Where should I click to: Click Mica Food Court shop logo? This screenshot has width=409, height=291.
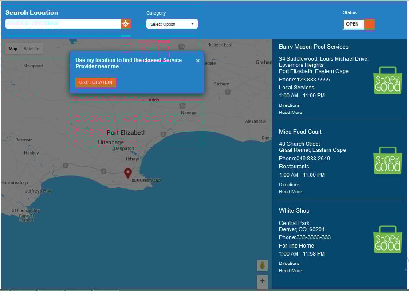(x=387, y=160)
